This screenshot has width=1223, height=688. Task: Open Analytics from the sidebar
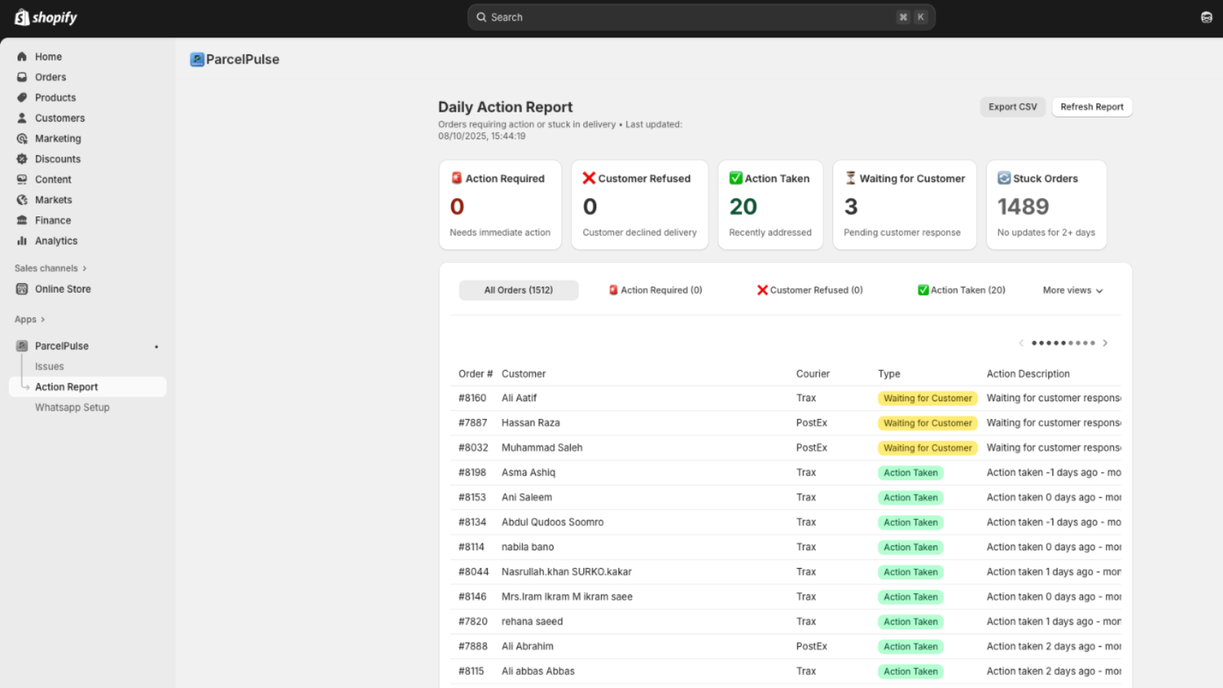pyautogui.click(x=56, y=241)
